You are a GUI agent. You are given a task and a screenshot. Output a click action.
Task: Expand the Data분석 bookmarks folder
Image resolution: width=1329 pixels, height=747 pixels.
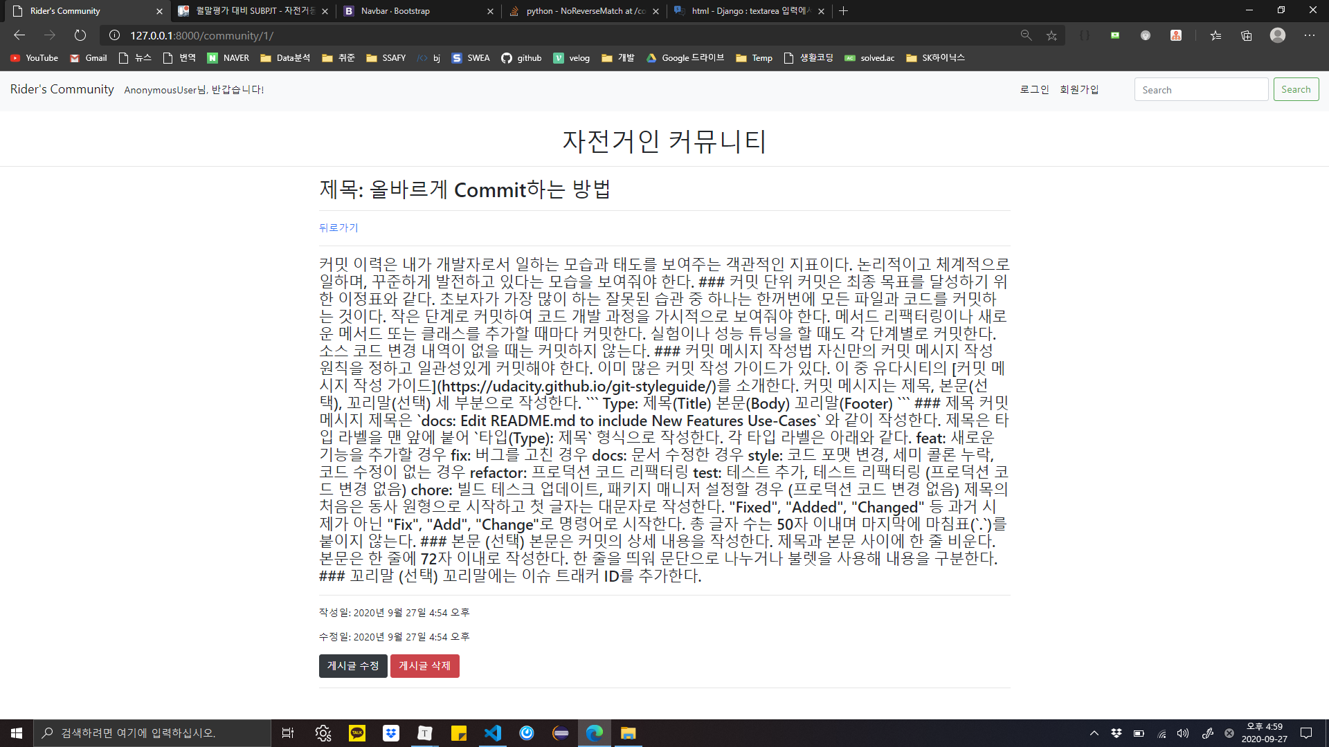(285, 58)
